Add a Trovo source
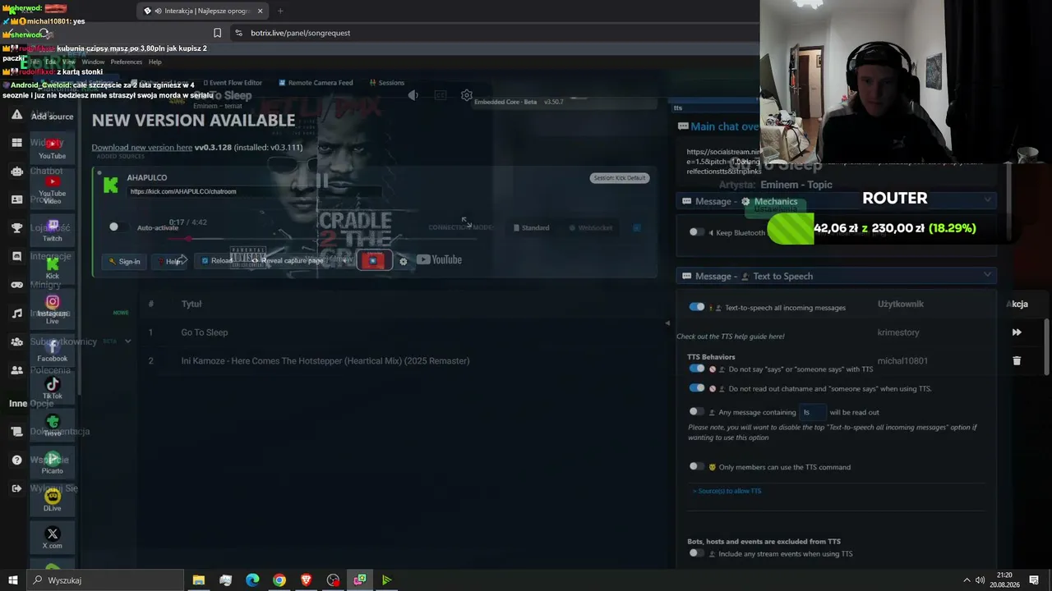 [x=52, y=425]
